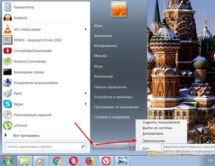Expand the VLC media player submenu arrow

[x=86, y=29]
